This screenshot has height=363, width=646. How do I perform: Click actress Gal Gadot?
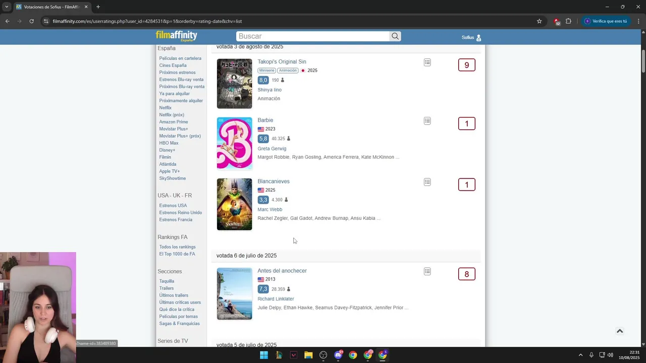(301, 218)
